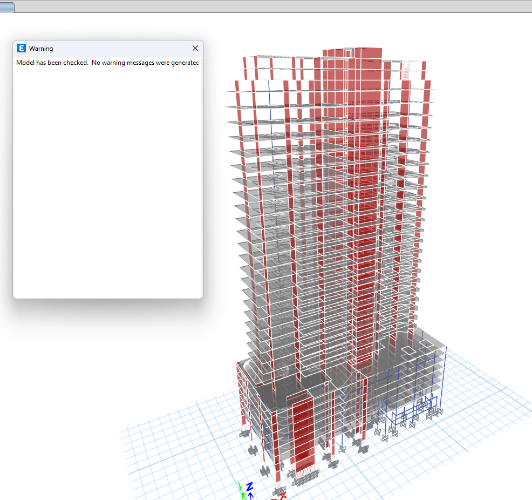Click the ETABS logo icon in Warning title
The width and height of the screenshot is (532, 500).
pyautogui.click(x=22, y=49)
